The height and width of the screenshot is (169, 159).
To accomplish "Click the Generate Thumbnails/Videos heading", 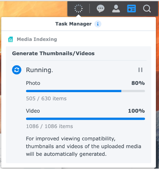I will (x=53, y=53).
